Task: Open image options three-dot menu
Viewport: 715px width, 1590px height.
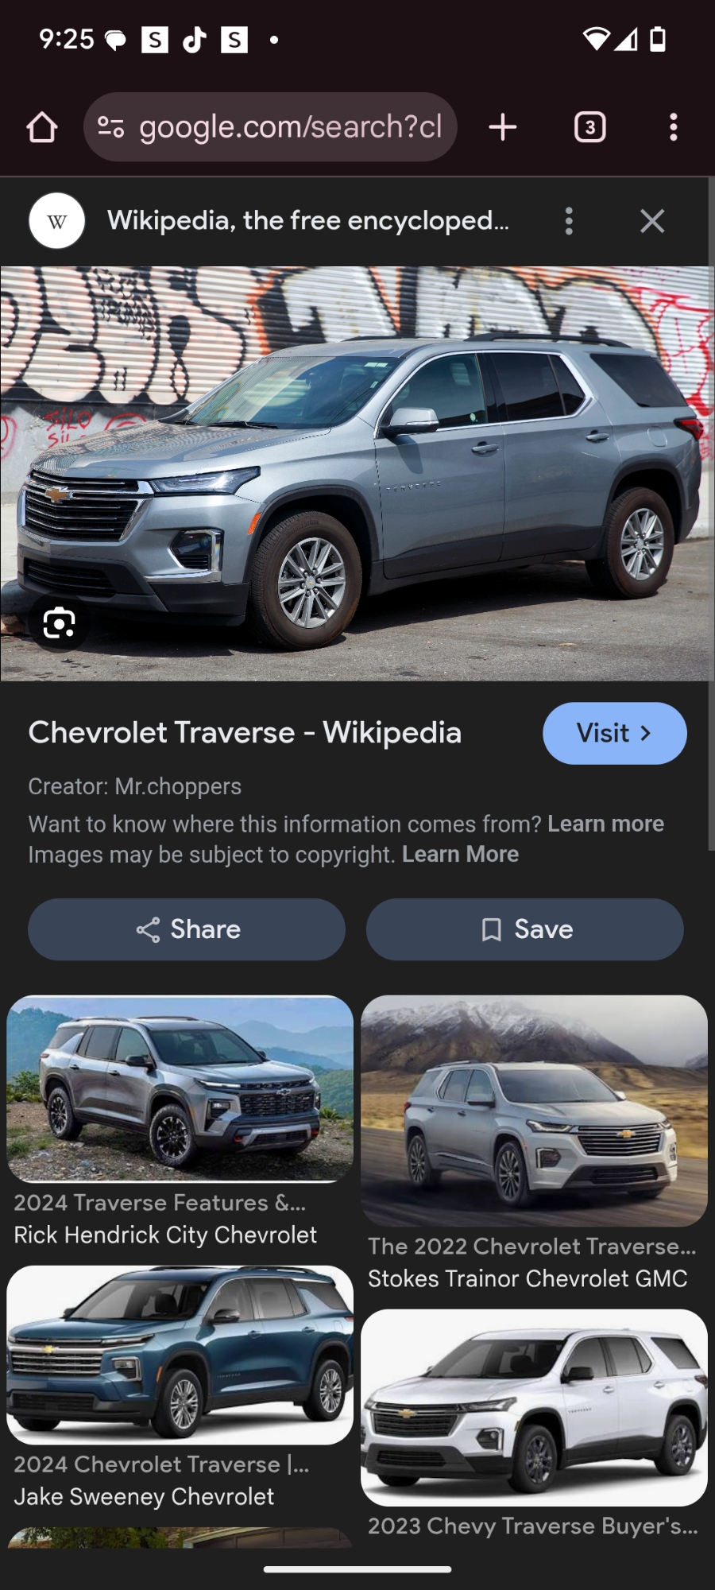Action: [569, 221]
